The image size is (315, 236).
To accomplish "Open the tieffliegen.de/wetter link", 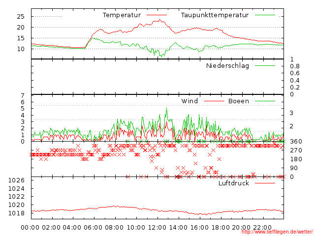I will [x=277, y=232].
